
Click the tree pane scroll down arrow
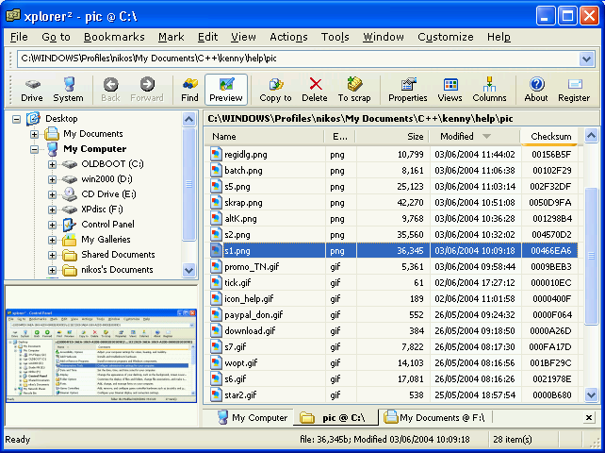click(188, 270)
